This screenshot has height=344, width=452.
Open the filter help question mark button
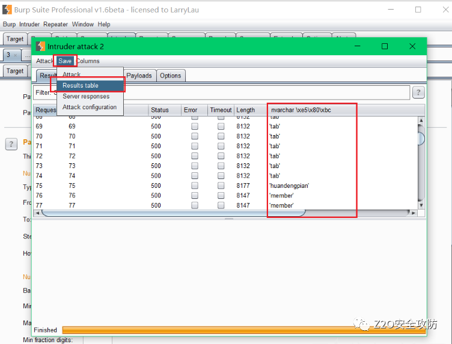click(x=418, y=92)
